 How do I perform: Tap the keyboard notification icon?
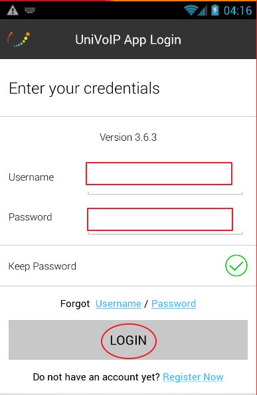[x=30, y=10]
